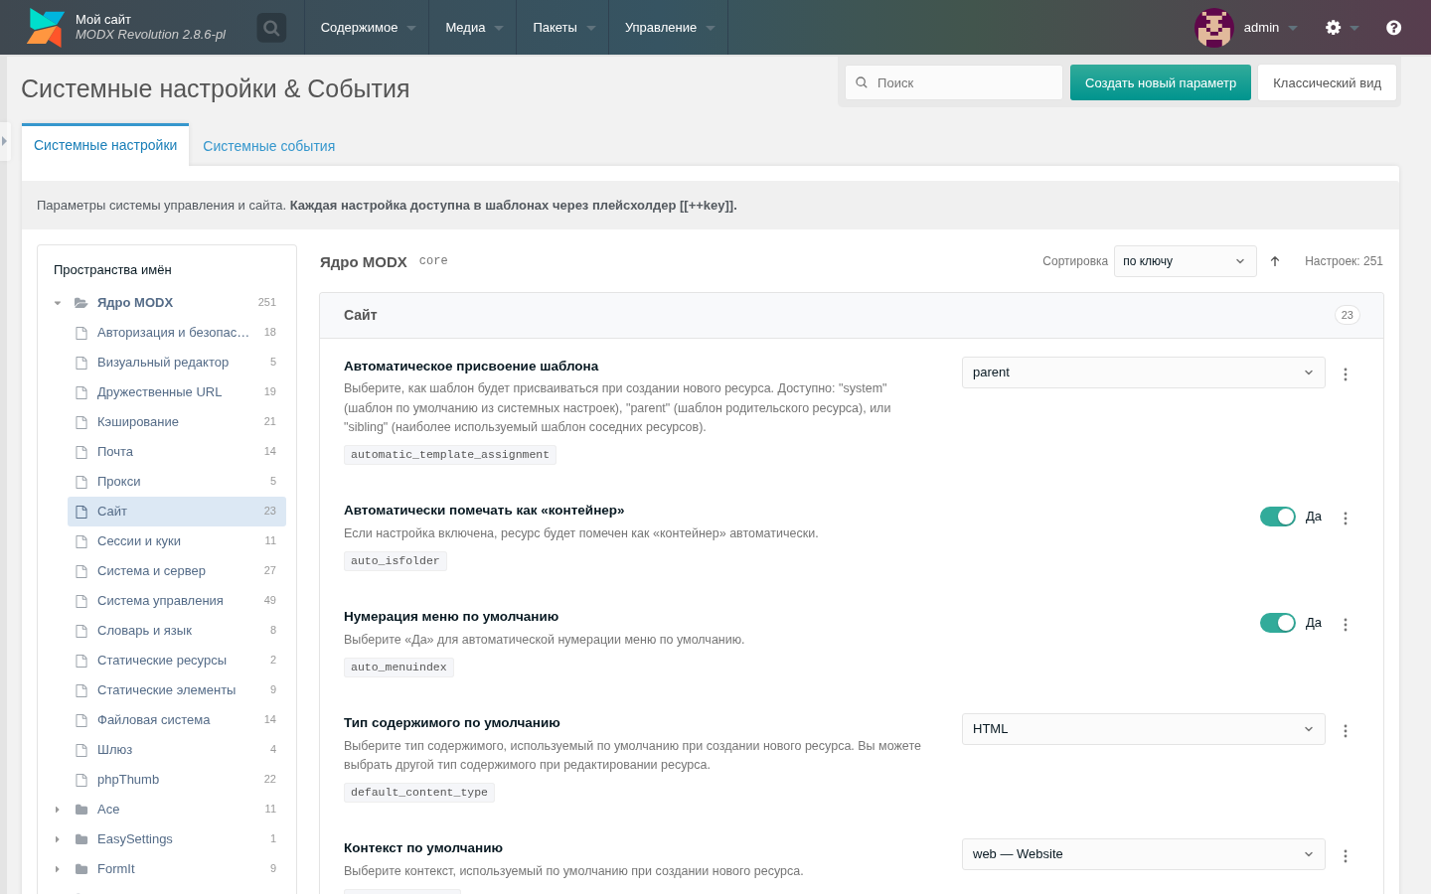1431x894 pixels.
Task: Open the admin user menu
Action: tap(1271, 28)
